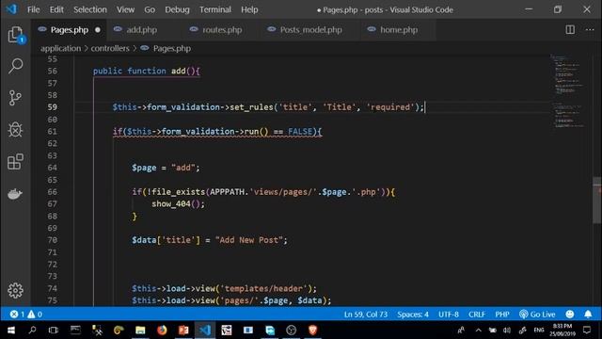This screenshot has width=602, height=339.
Task: Click the unsaved dot on Pages.php tab
Action: tap(98, 29)
